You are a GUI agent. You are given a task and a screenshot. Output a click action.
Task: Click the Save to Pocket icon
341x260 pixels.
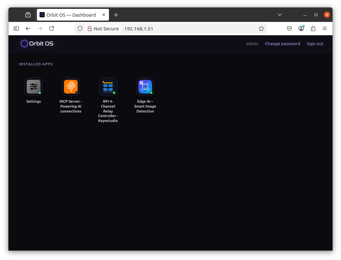pos(289,28)
